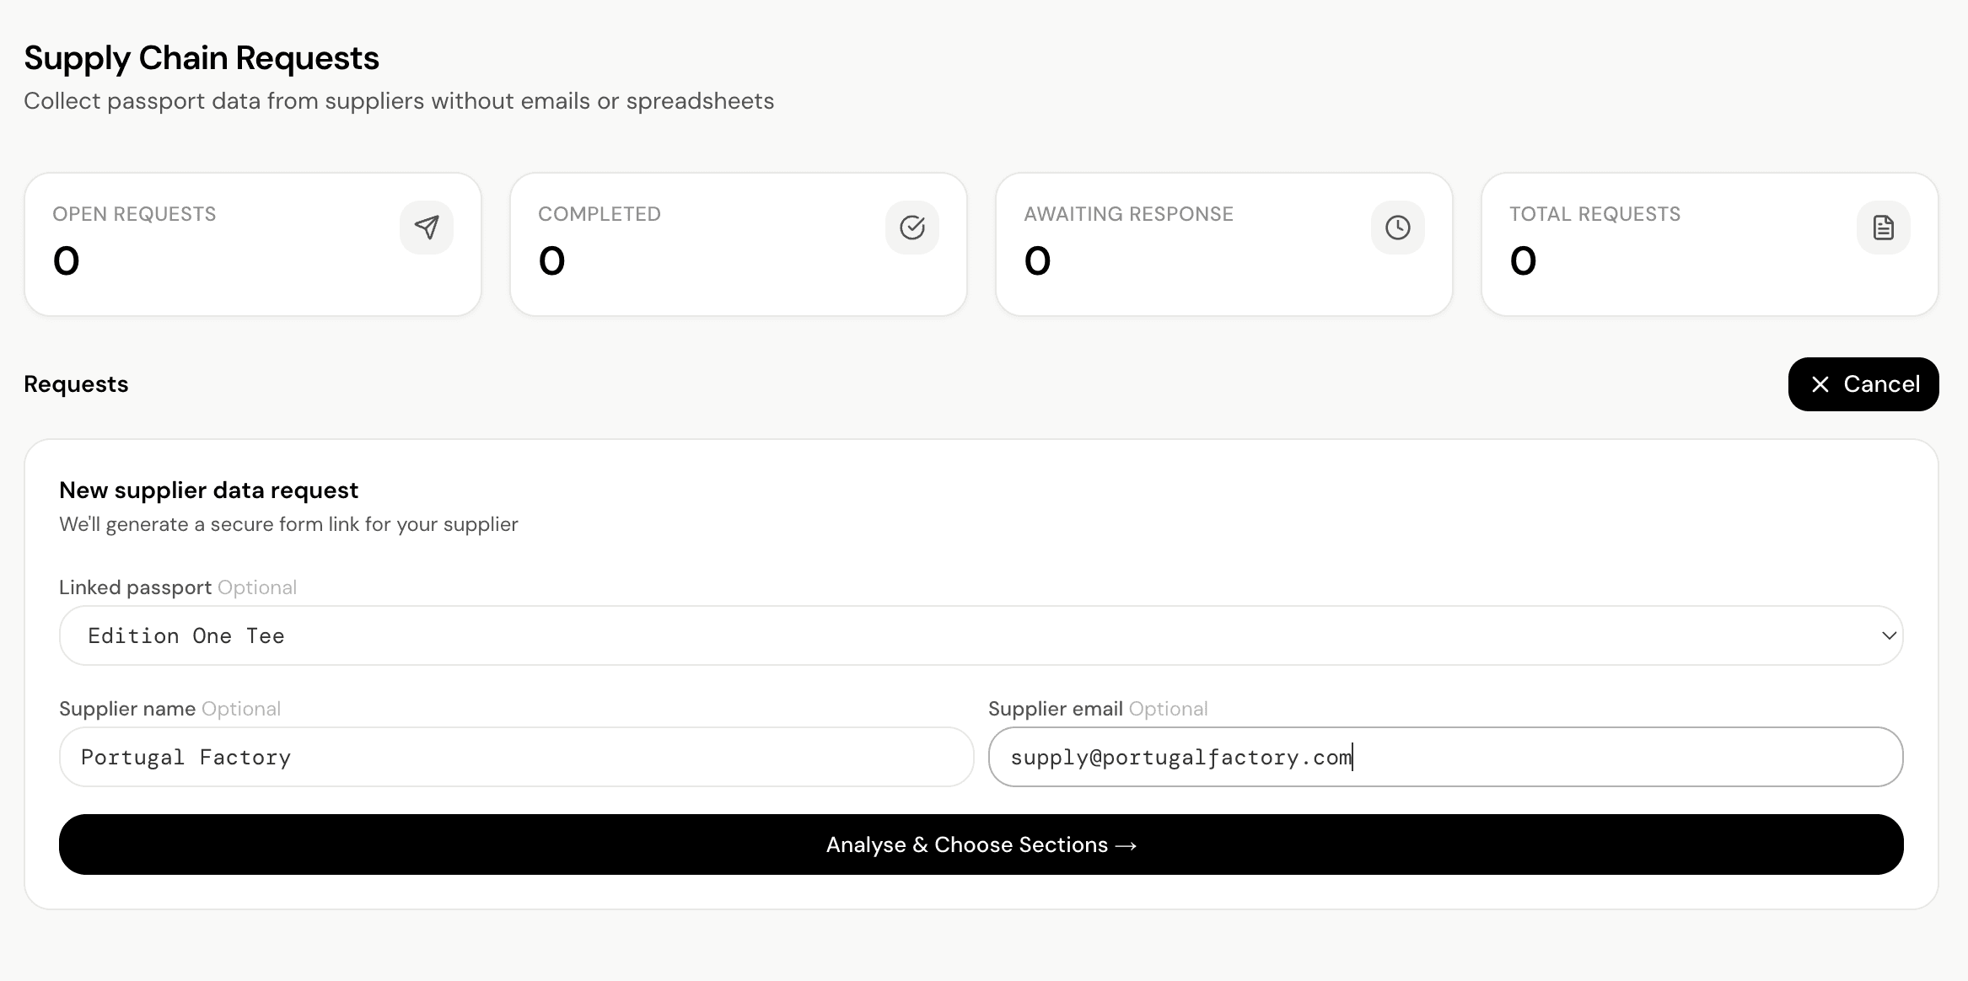Focus the Supplier email input field

[x=1446, y=757]
